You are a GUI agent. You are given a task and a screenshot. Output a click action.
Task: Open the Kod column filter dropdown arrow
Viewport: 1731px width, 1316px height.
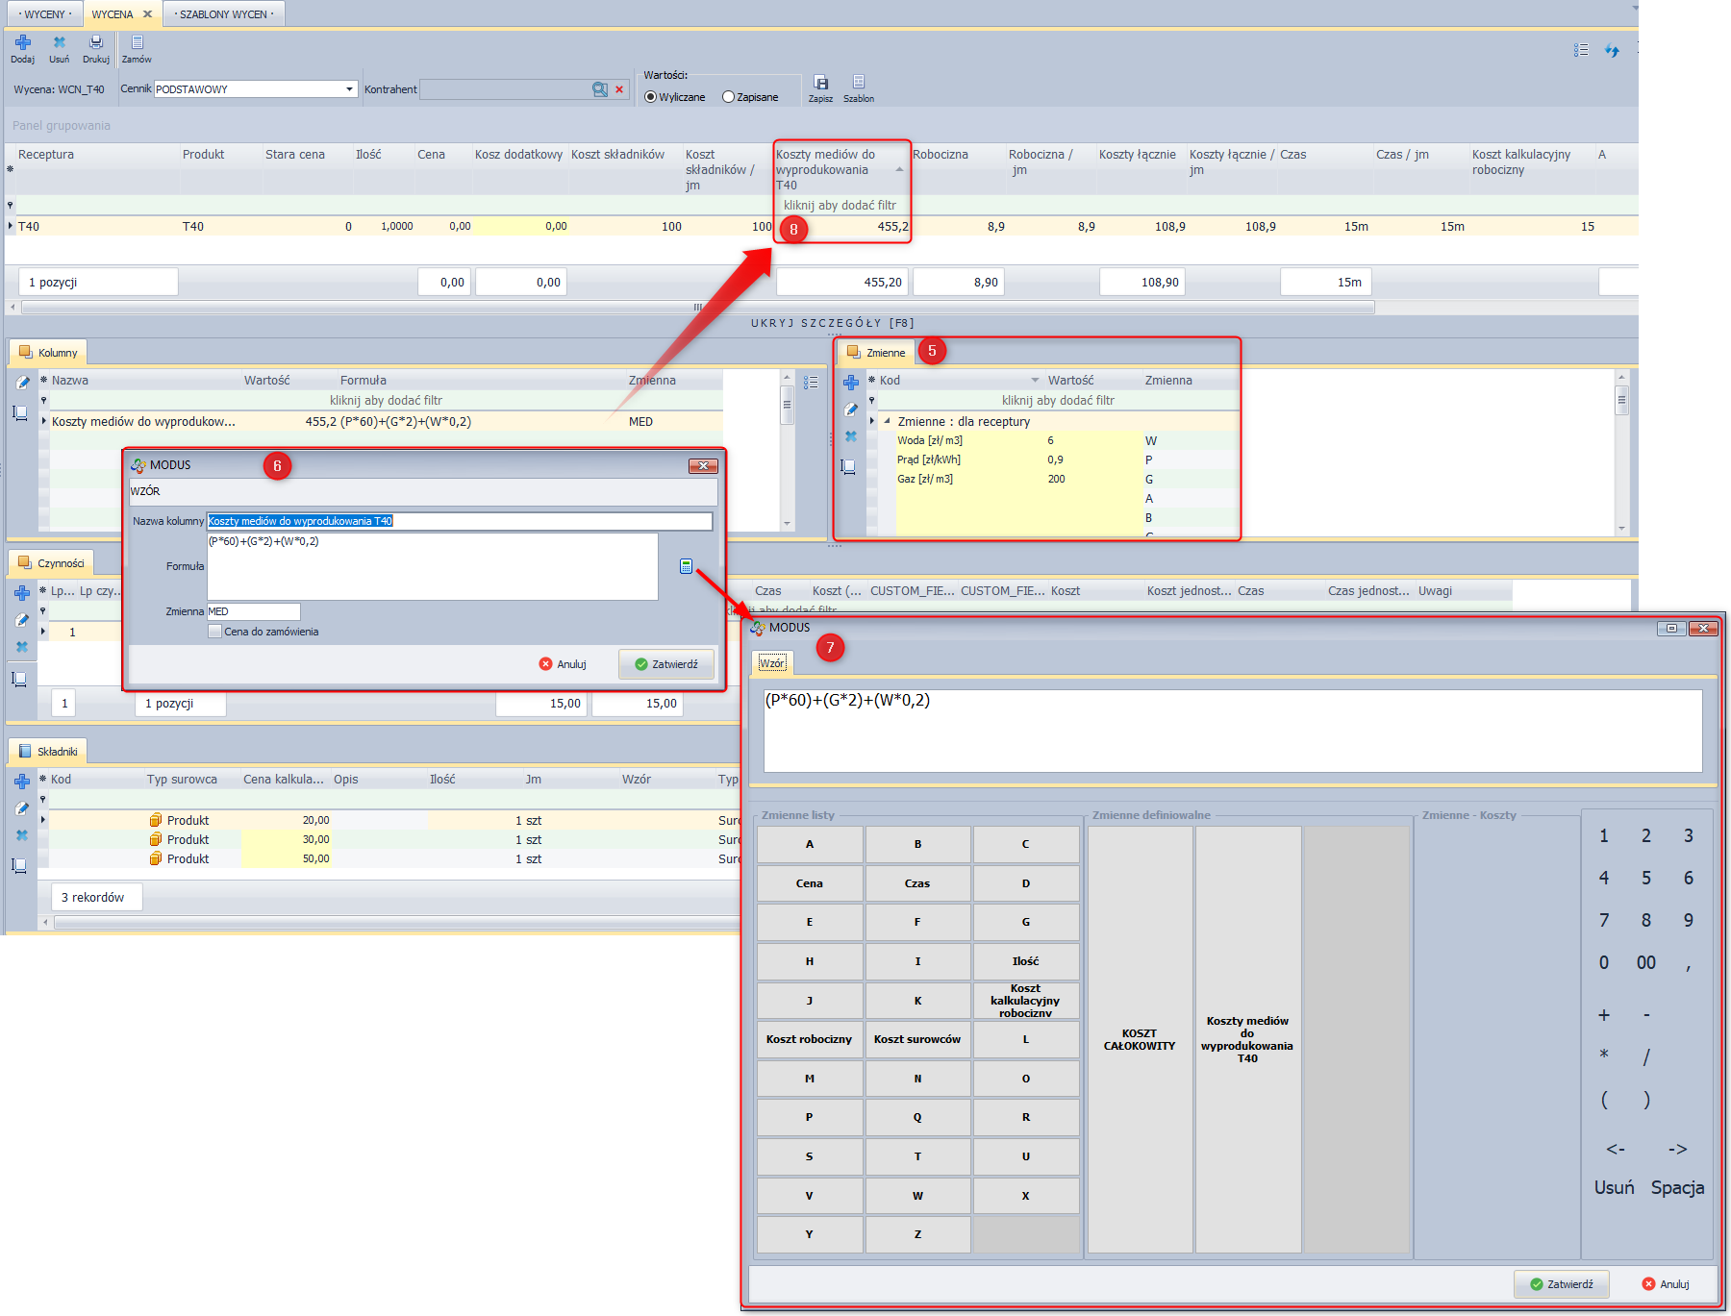pyautogui.click(x=1035, y=381)
